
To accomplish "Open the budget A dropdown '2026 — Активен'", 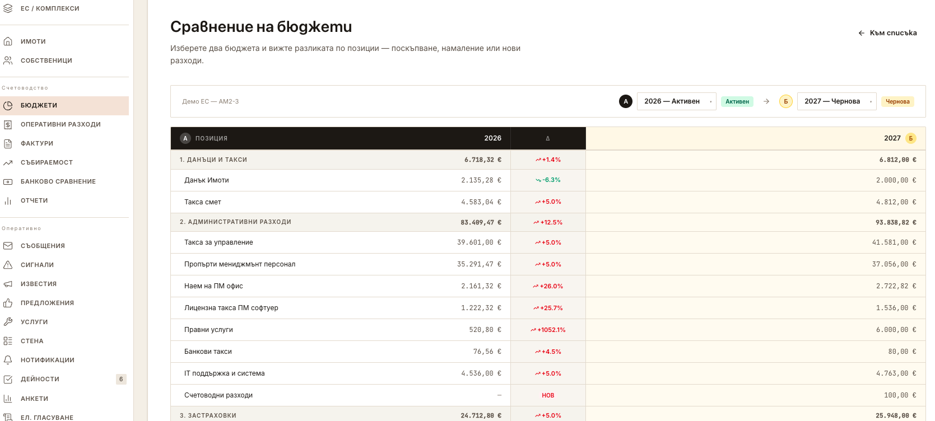I will [677, 101].
